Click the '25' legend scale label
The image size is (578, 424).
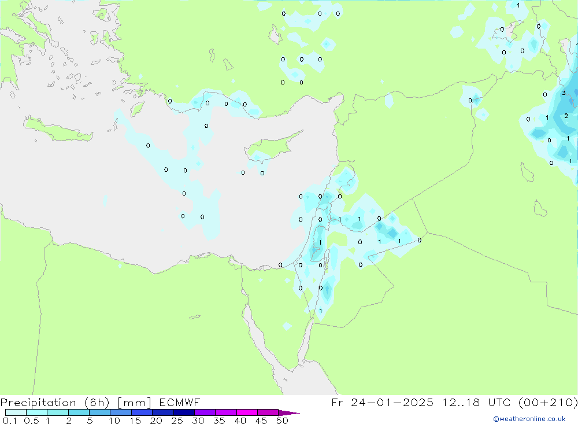177,421
